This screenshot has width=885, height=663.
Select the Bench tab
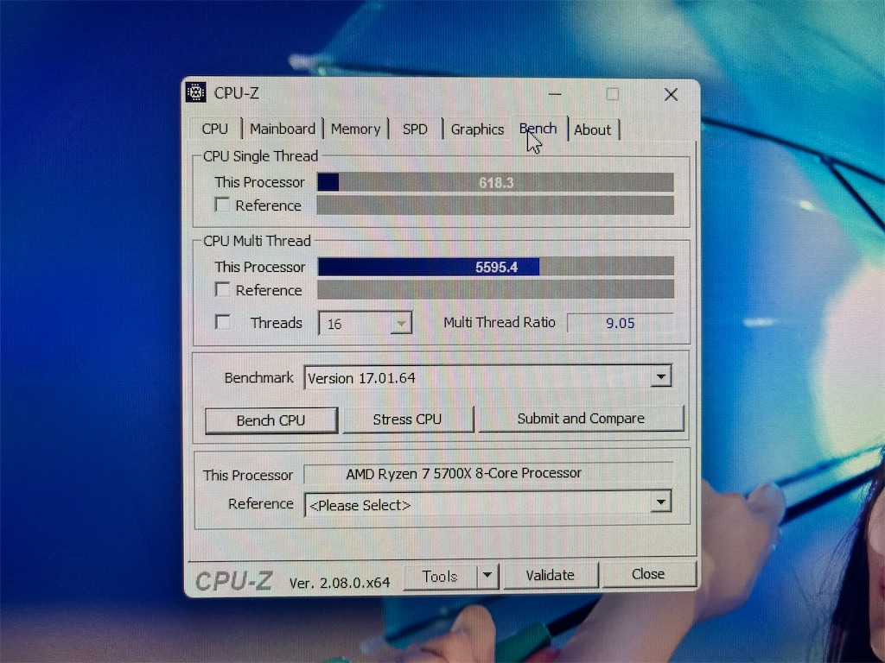click(538, 129)
